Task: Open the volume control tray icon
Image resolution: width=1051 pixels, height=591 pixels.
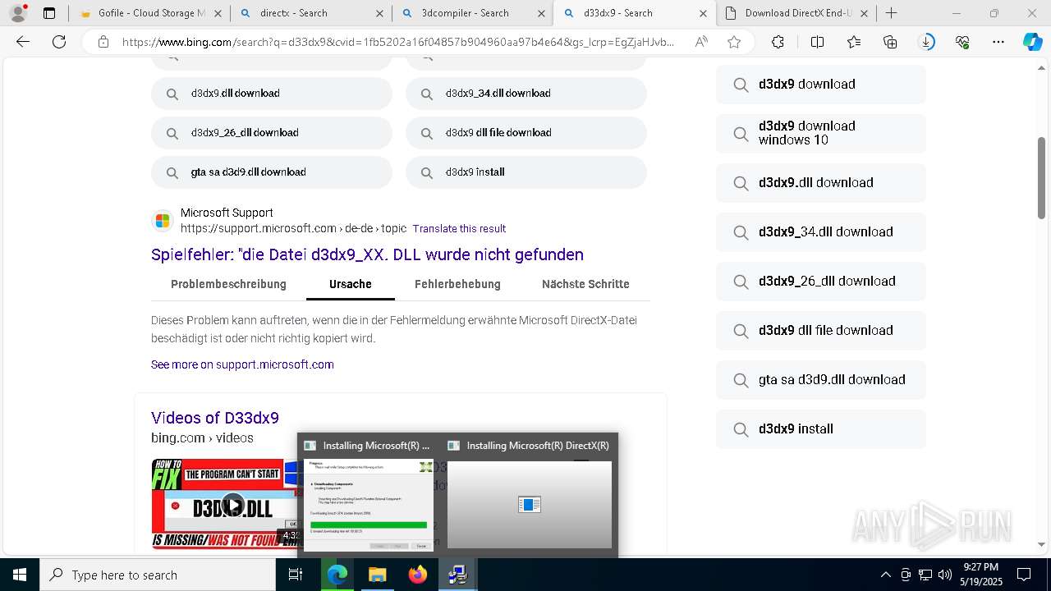Action: 944,575
